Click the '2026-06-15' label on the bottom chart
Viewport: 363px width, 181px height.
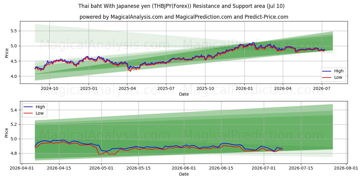pyautogui.click(x=221, y=168)
